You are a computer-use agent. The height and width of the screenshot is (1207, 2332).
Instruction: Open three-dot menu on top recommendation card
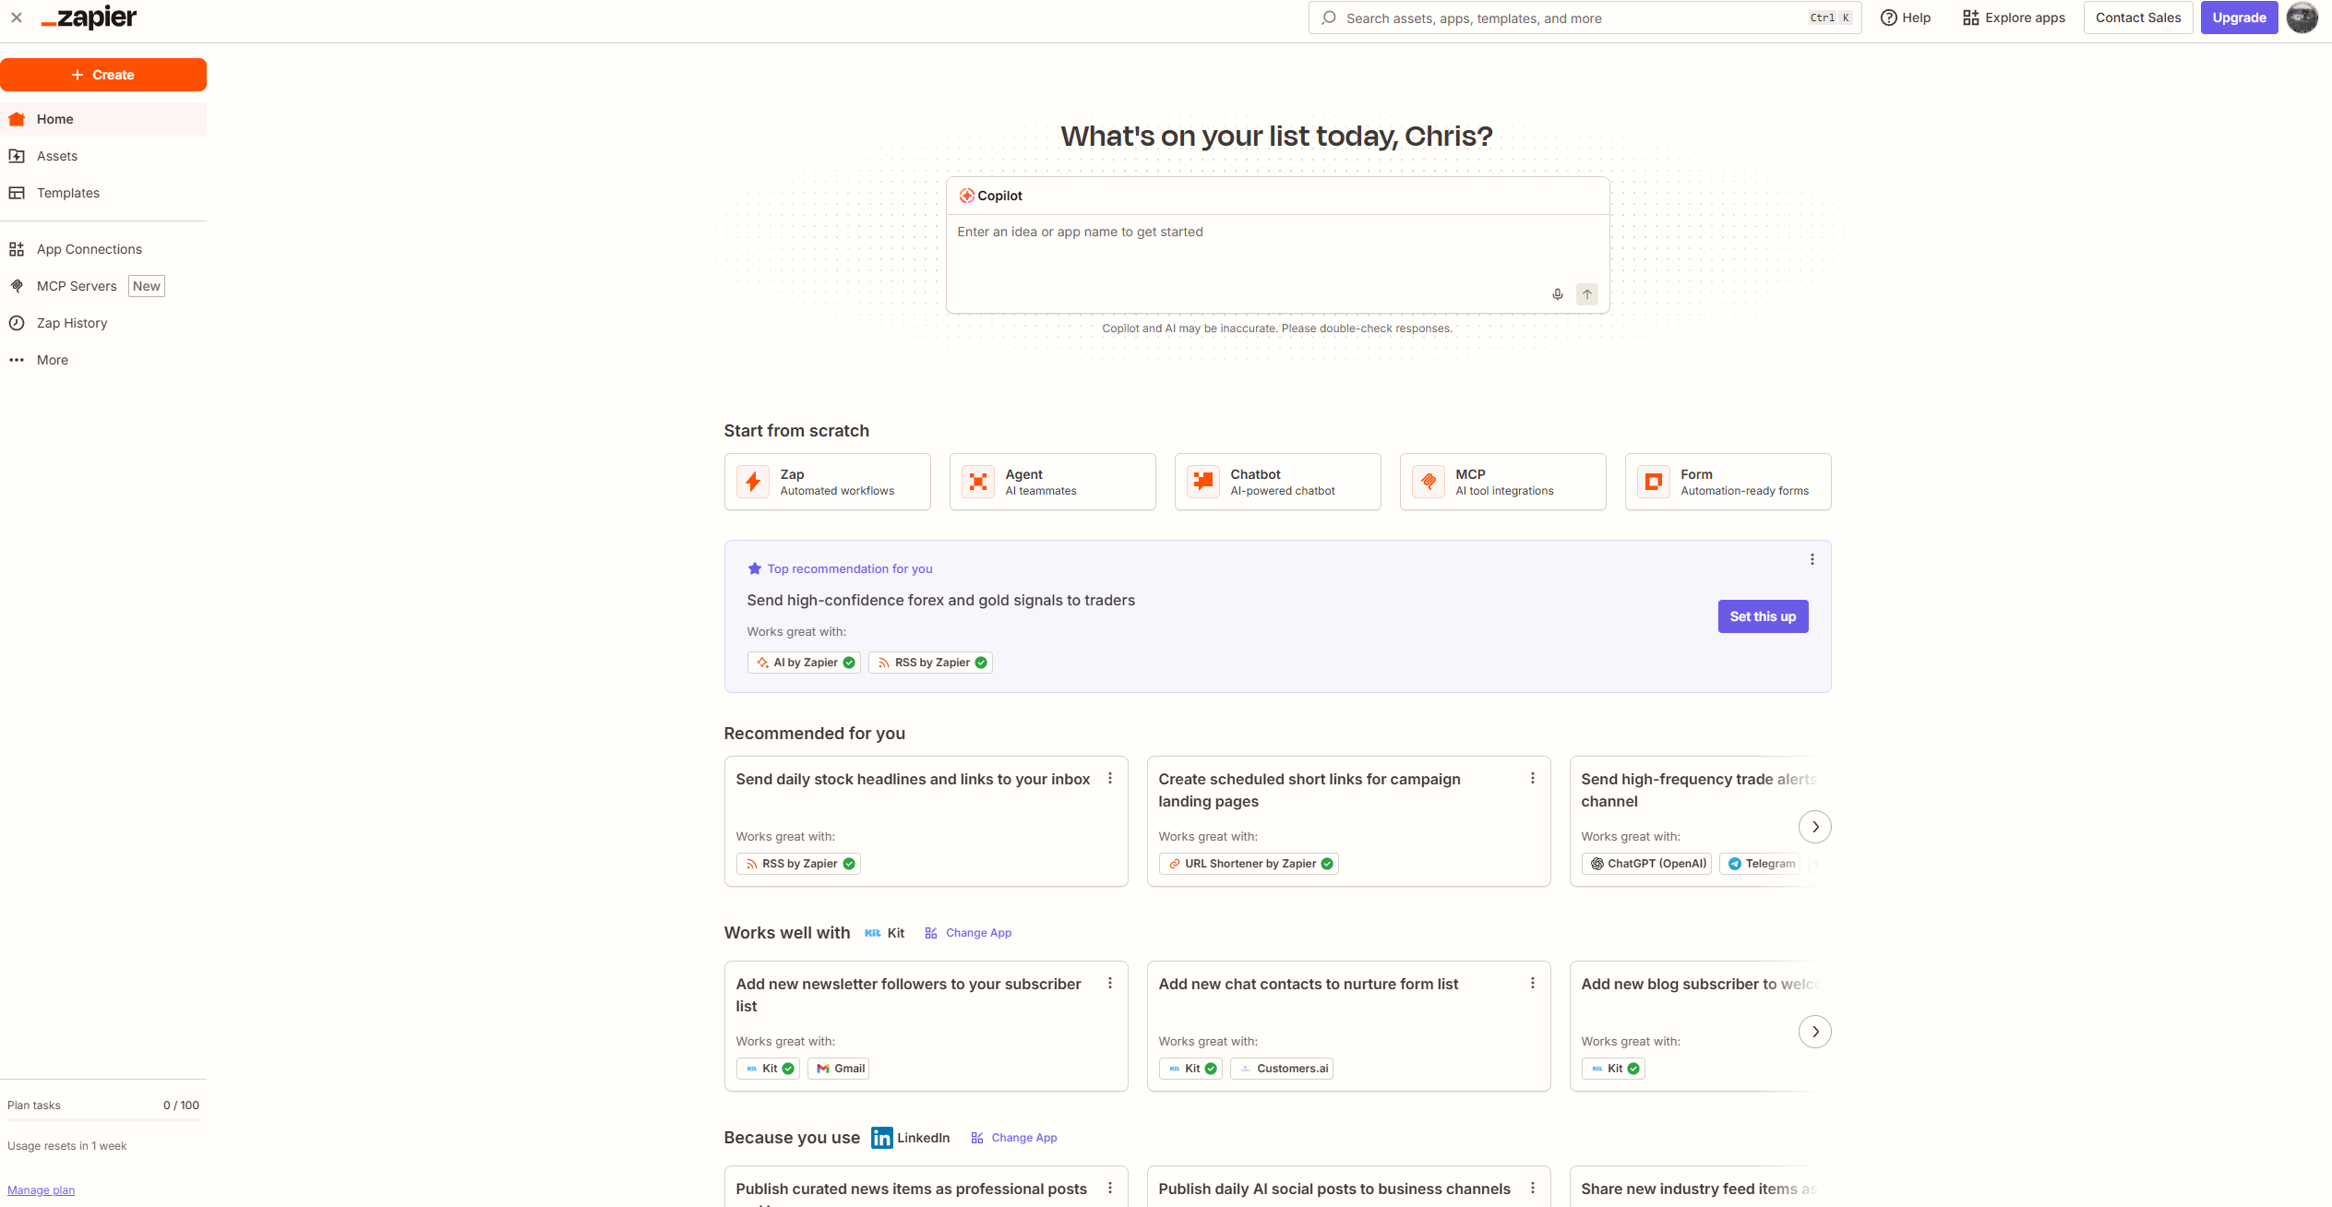pyautogui.click(x=1812, y=559)
